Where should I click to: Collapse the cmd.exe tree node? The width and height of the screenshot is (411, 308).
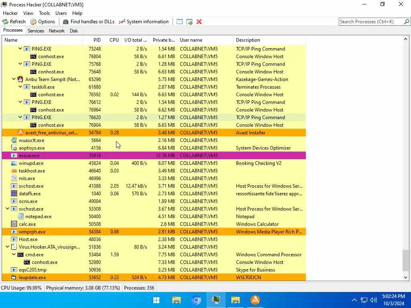(14, 254)
